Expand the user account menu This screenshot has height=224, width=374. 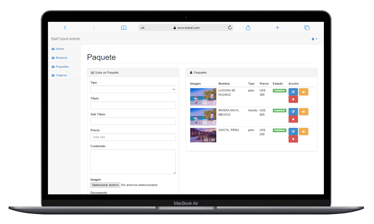click(x=314, y=39)
